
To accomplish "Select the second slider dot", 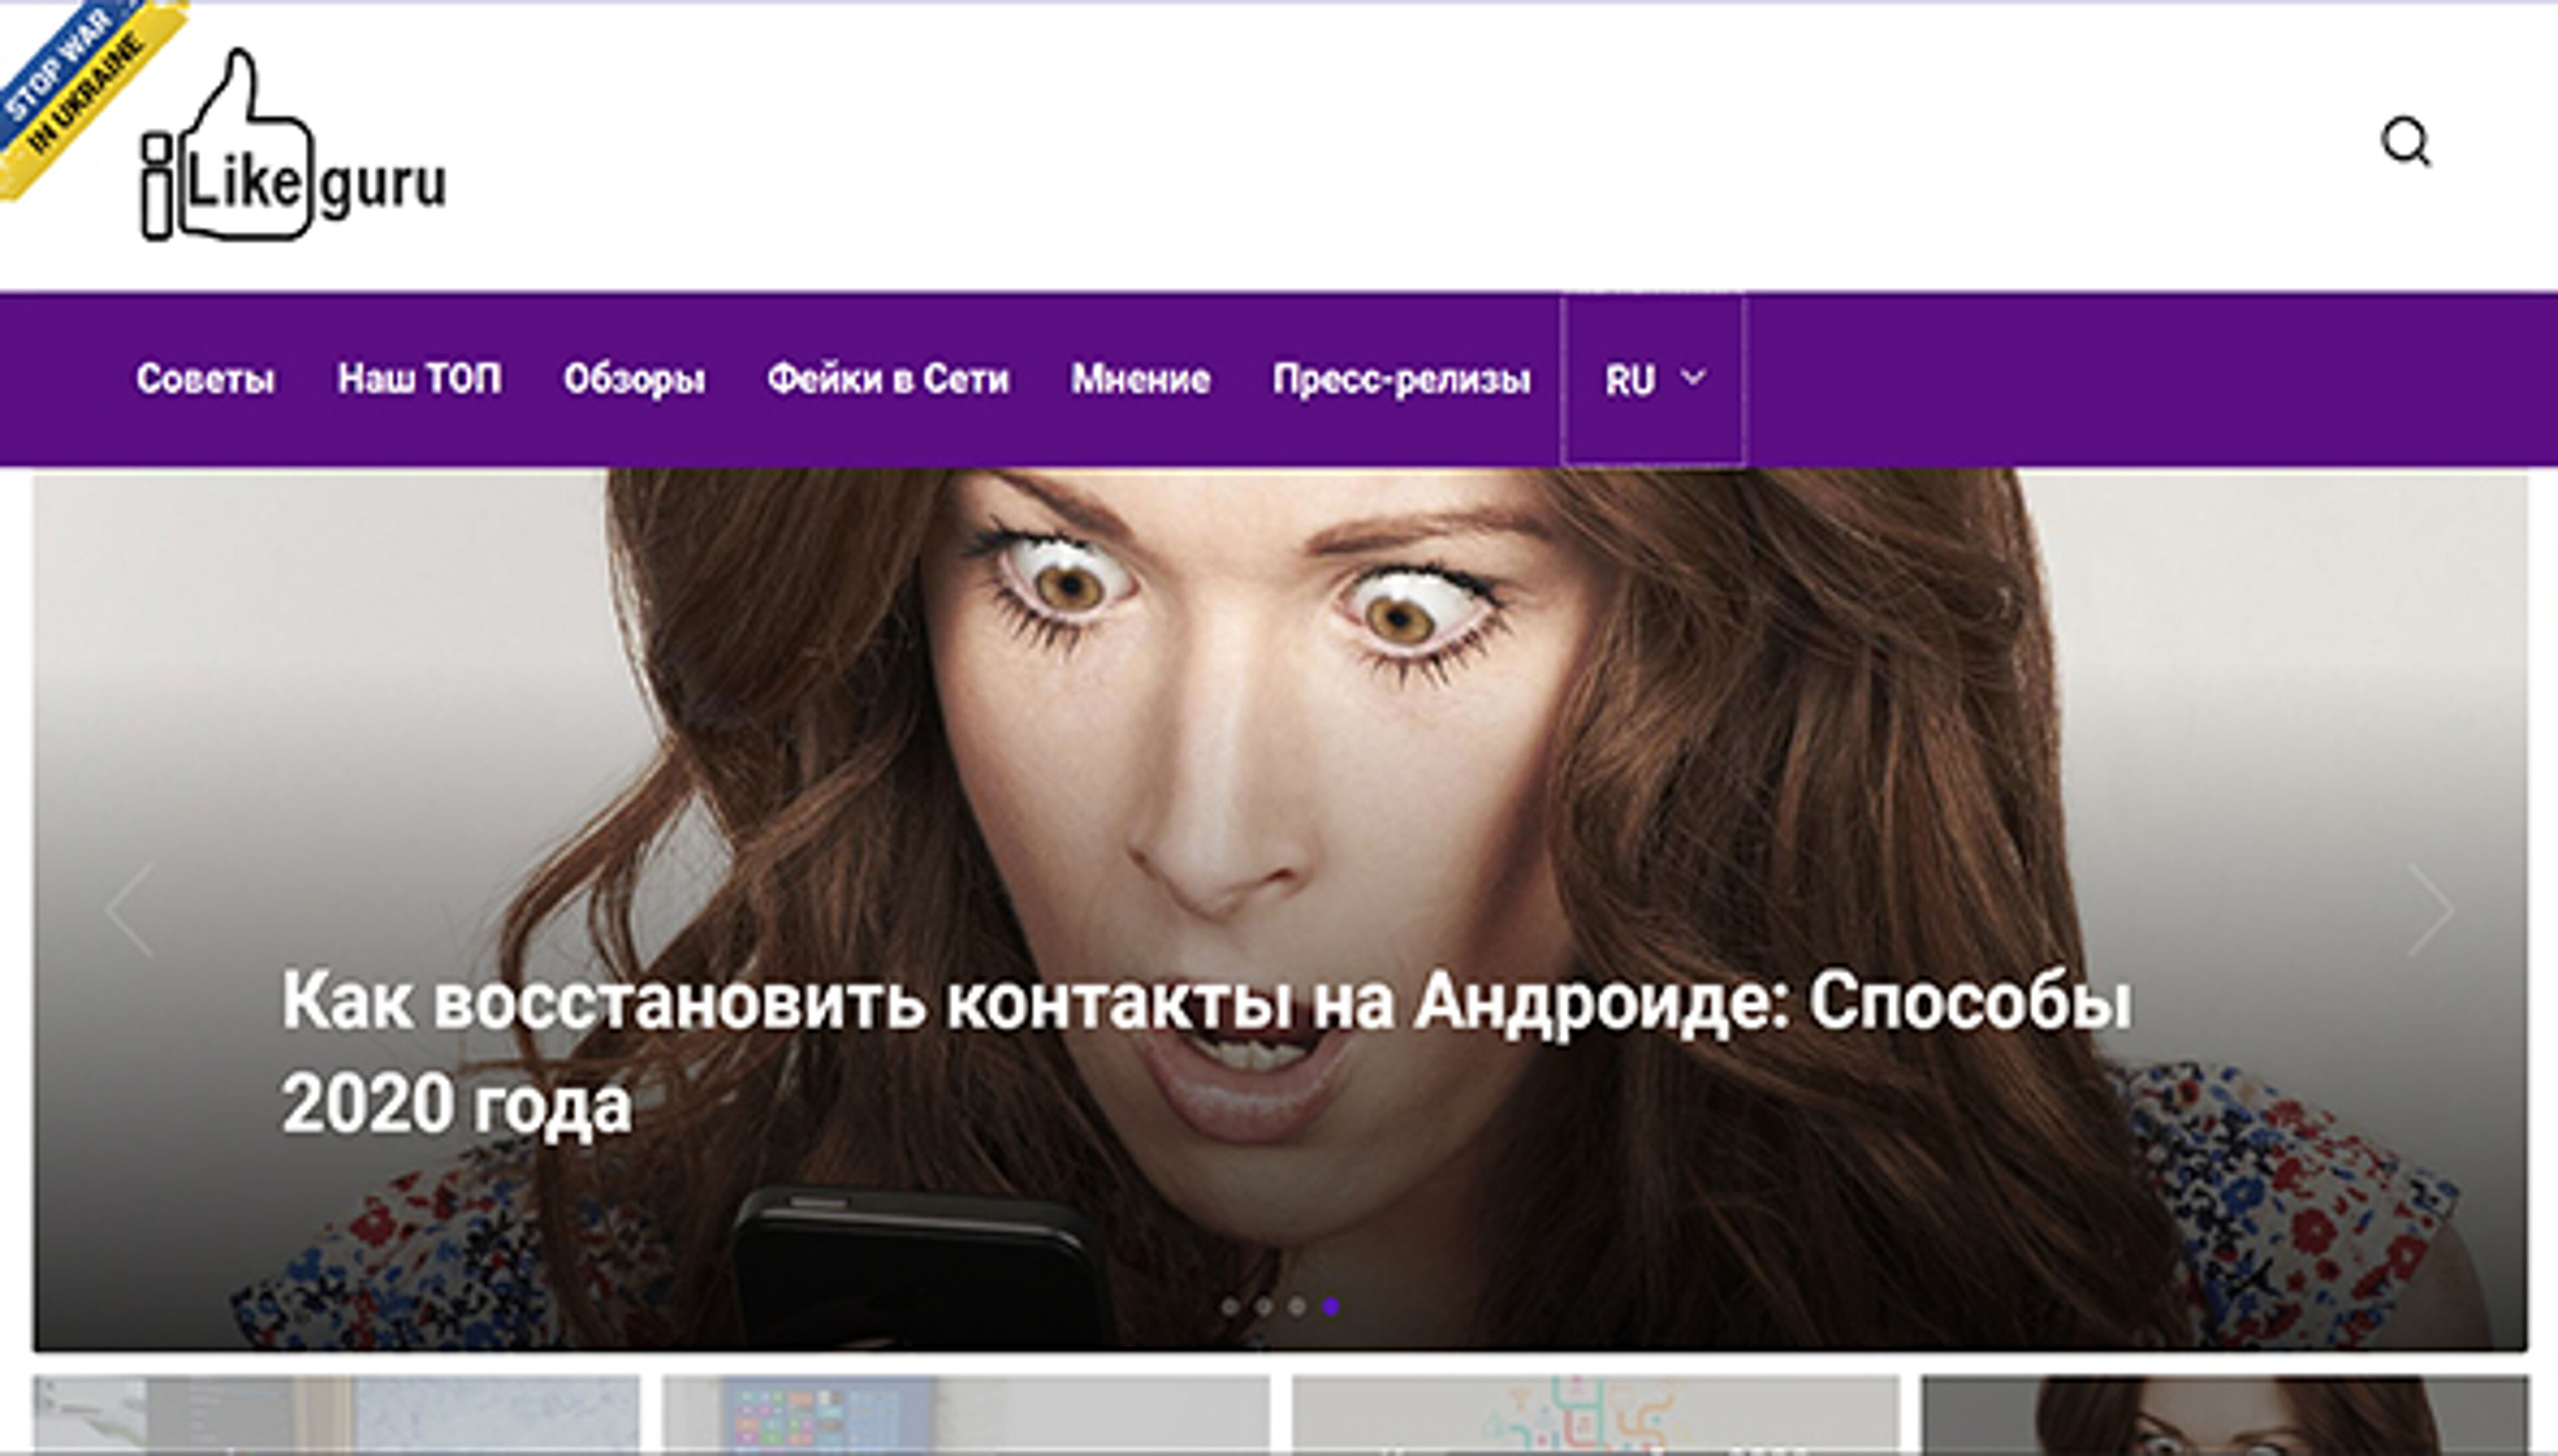I will (1264, 1306).
